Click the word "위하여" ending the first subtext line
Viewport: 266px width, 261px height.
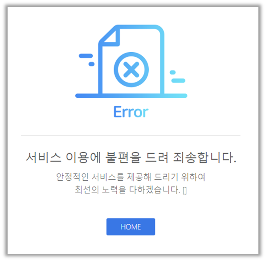click(193, 177)
